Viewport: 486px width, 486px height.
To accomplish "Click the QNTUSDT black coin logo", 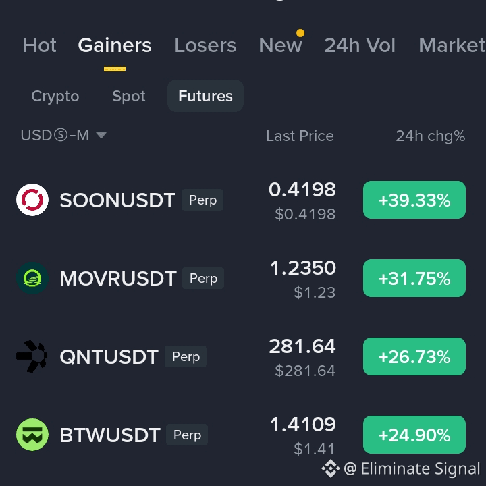I will click(x=32, y=356).
